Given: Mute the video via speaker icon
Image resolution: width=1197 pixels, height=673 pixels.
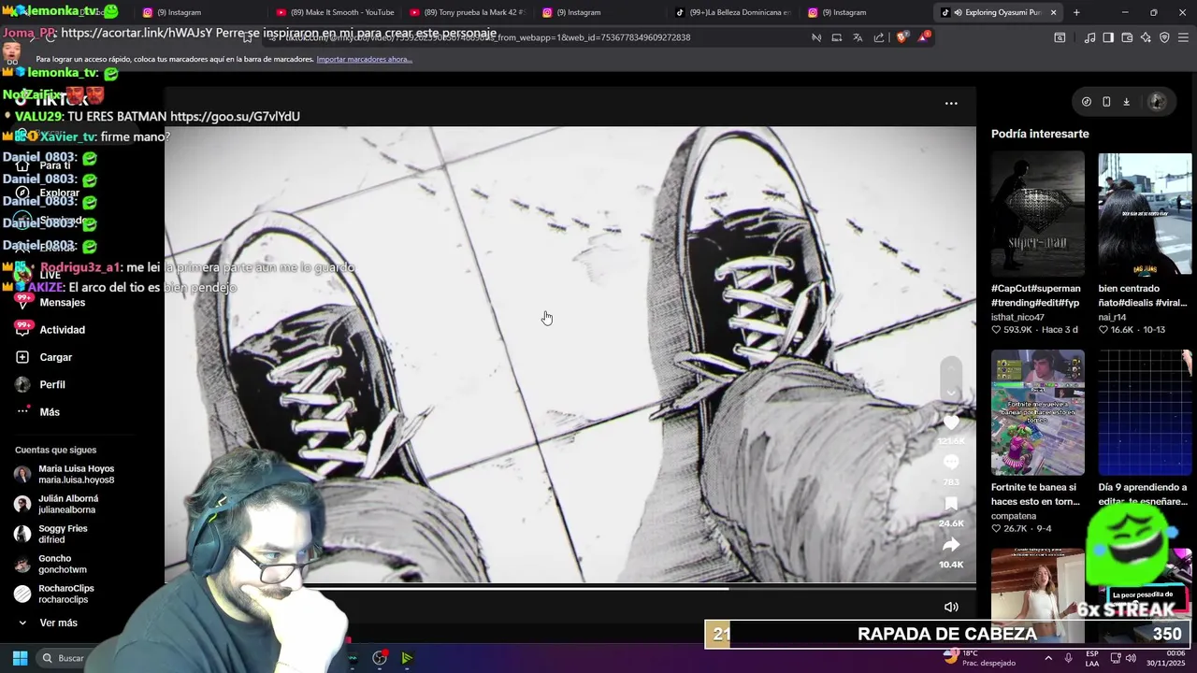Looking at the screenshot, I should 951,607.
